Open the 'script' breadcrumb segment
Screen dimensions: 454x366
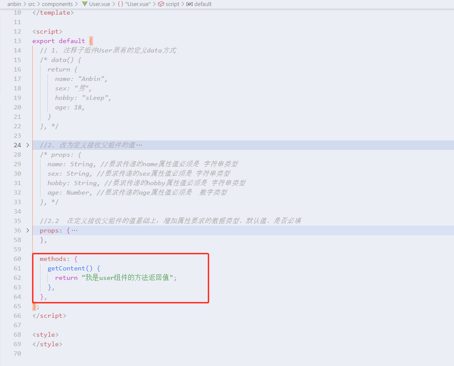[172, 4]
